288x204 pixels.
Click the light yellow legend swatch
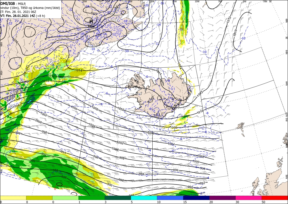pos(13,198)
